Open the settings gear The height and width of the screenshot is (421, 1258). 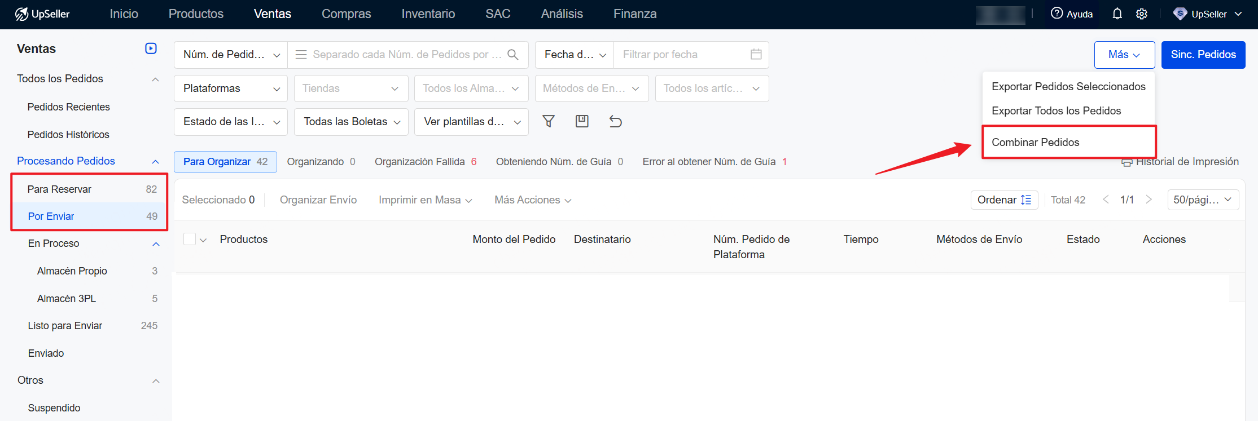(x=1142, y=14)
